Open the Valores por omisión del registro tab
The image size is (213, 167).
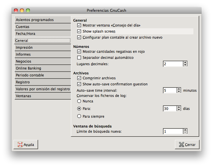pyautogui.click(x=43, y=89)
